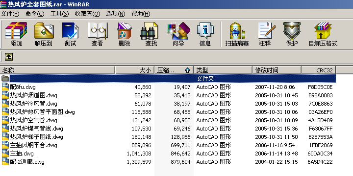The height and width of the screenshot is (176, 353).
Task: Click the file icon of 配8fu.dwg
Action: point(5,87)
